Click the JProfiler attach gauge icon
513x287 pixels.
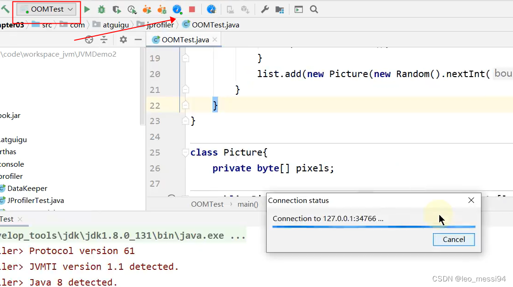coord(212,9)
